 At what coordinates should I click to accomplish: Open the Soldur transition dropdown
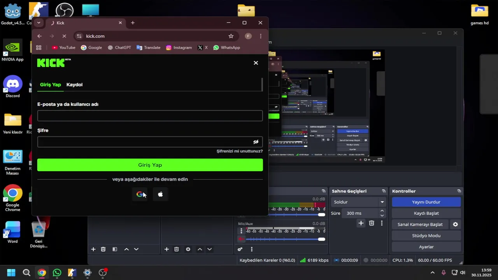coord(358,202)
